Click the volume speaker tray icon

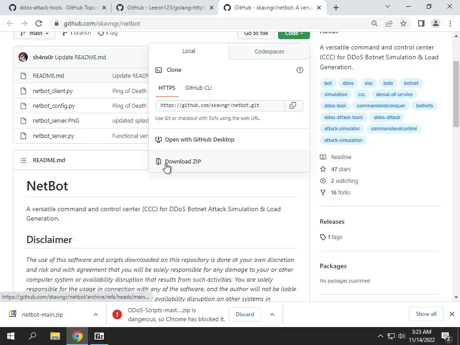402,336
